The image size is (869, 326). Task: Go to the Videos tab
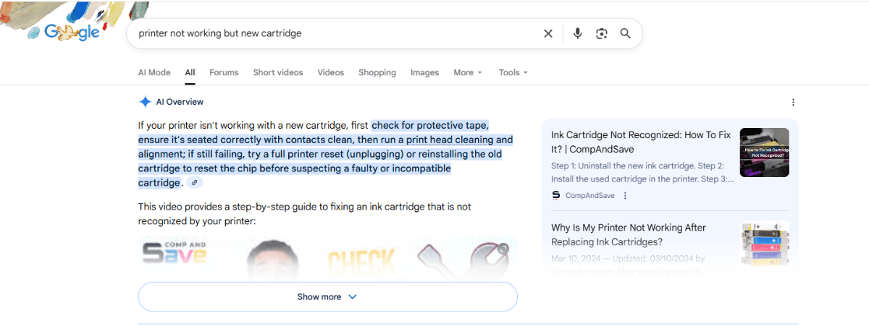331,72
